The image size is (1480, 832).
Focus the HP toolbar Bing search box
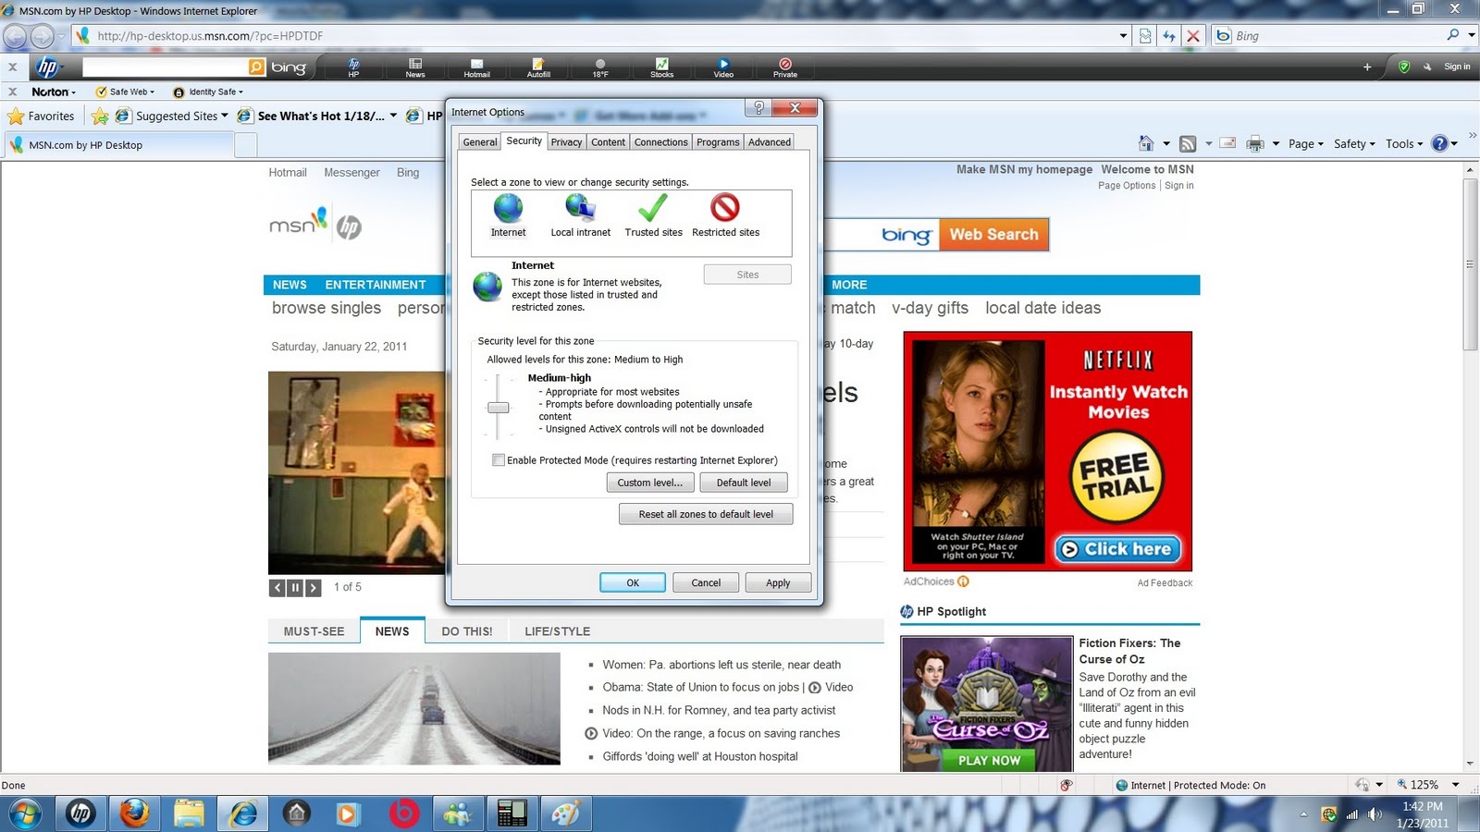coord(166,67)
